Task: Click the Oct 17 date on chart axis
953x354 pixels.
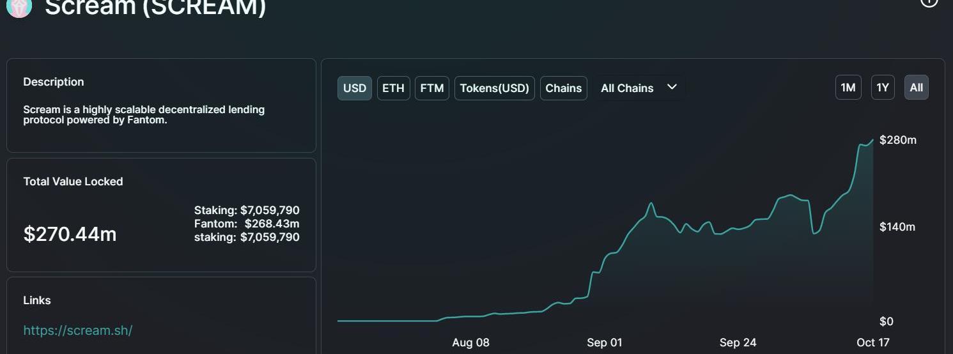Action: click(x=873, y=342)
